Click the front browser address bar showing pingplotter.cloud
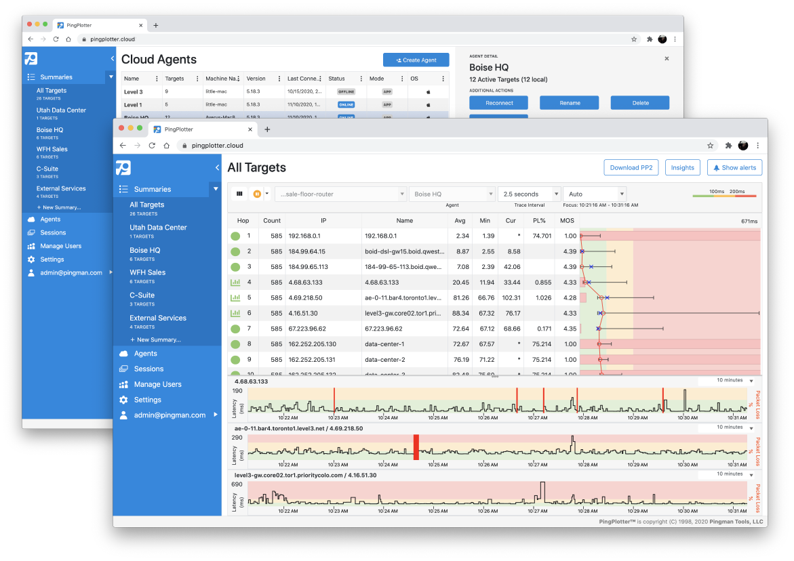Screen dimensions: 794x561 pyautogui.click(x=441, y=145)
